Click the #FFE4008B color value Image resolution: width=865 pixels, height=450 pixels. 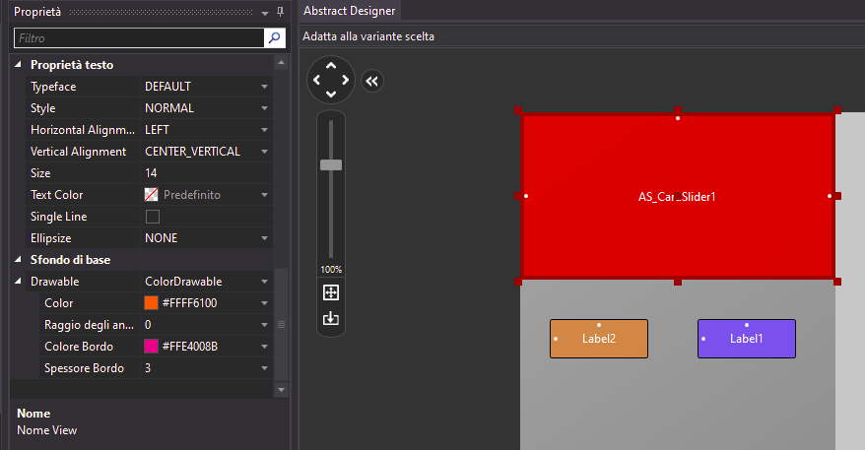pos(190,347)
